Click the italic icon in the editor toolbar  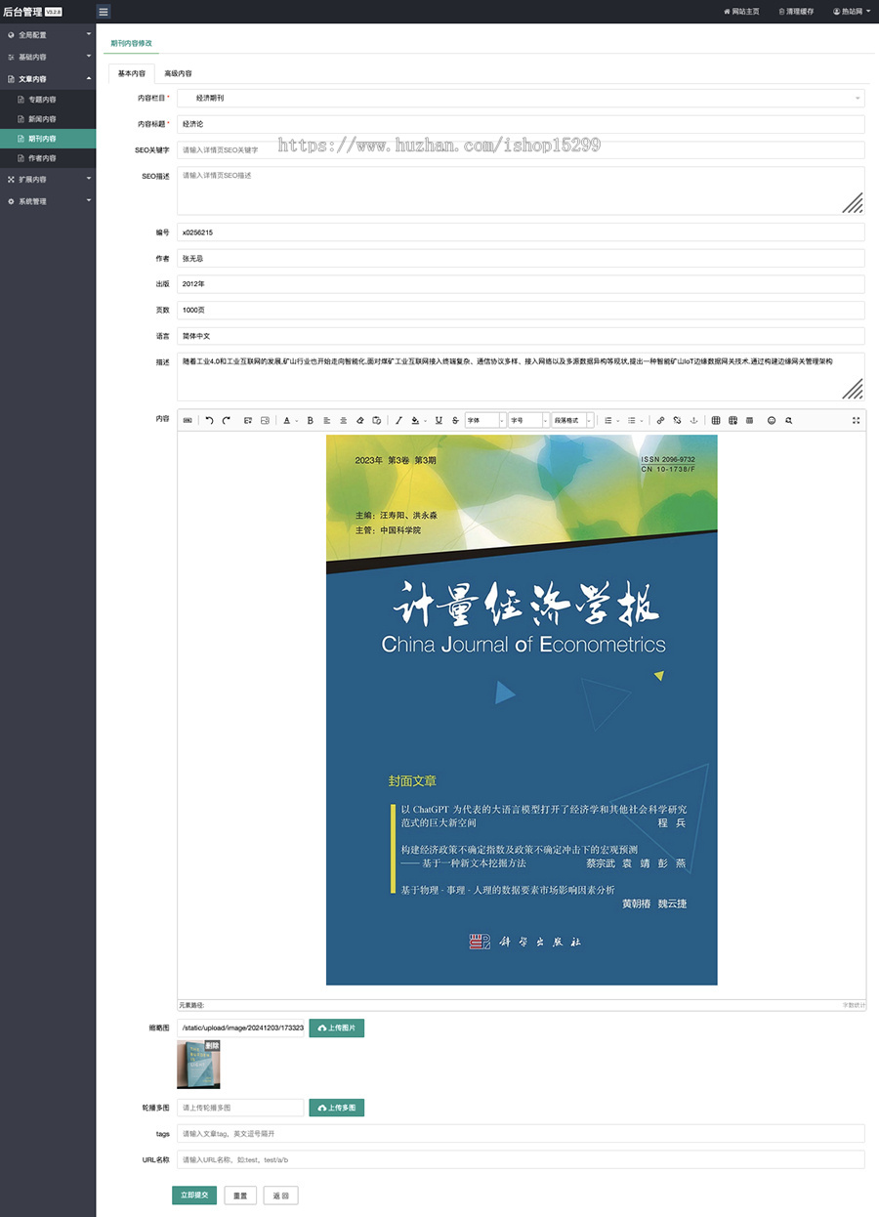(x=398, y=420)
